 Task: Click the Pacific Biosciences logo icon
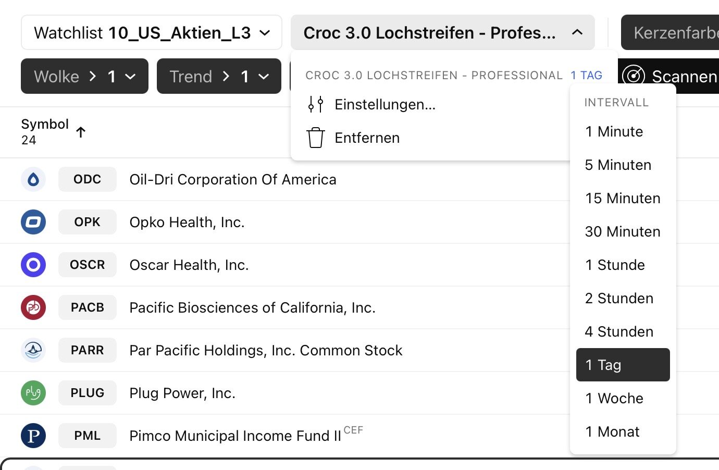(33, 308)
